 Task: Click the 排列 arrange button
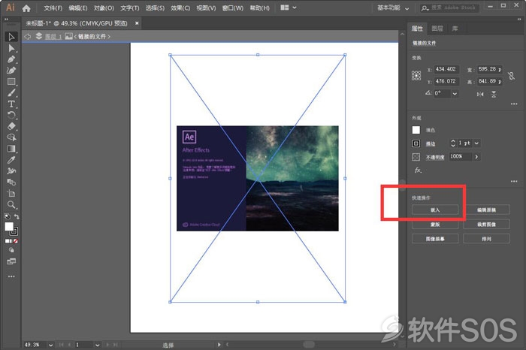[486, 239]
